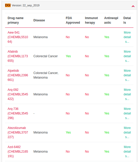View More details for Azd-6482
Image resolution: width=138 pixels, height=162 pixels.
(x=127, y=152)
